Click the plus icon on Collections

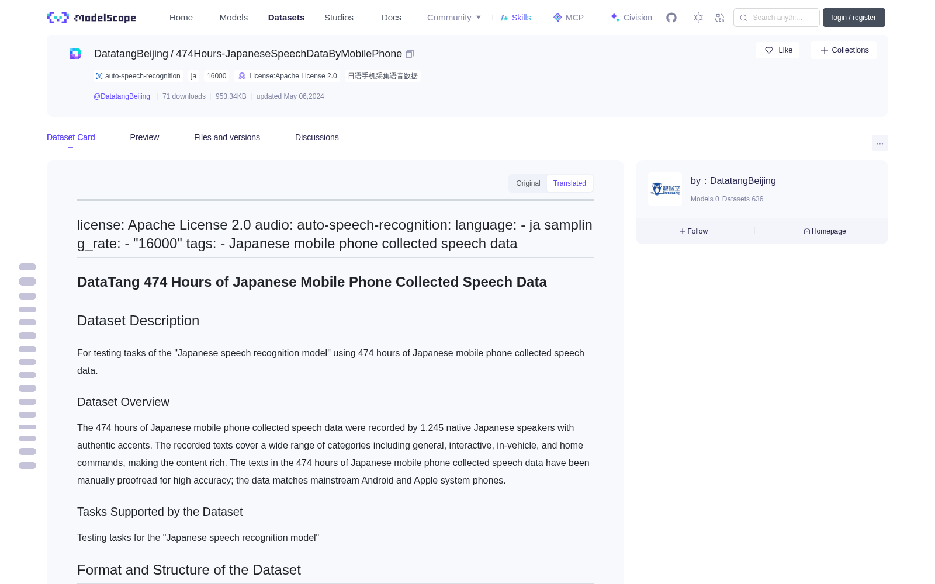point(825,50)
